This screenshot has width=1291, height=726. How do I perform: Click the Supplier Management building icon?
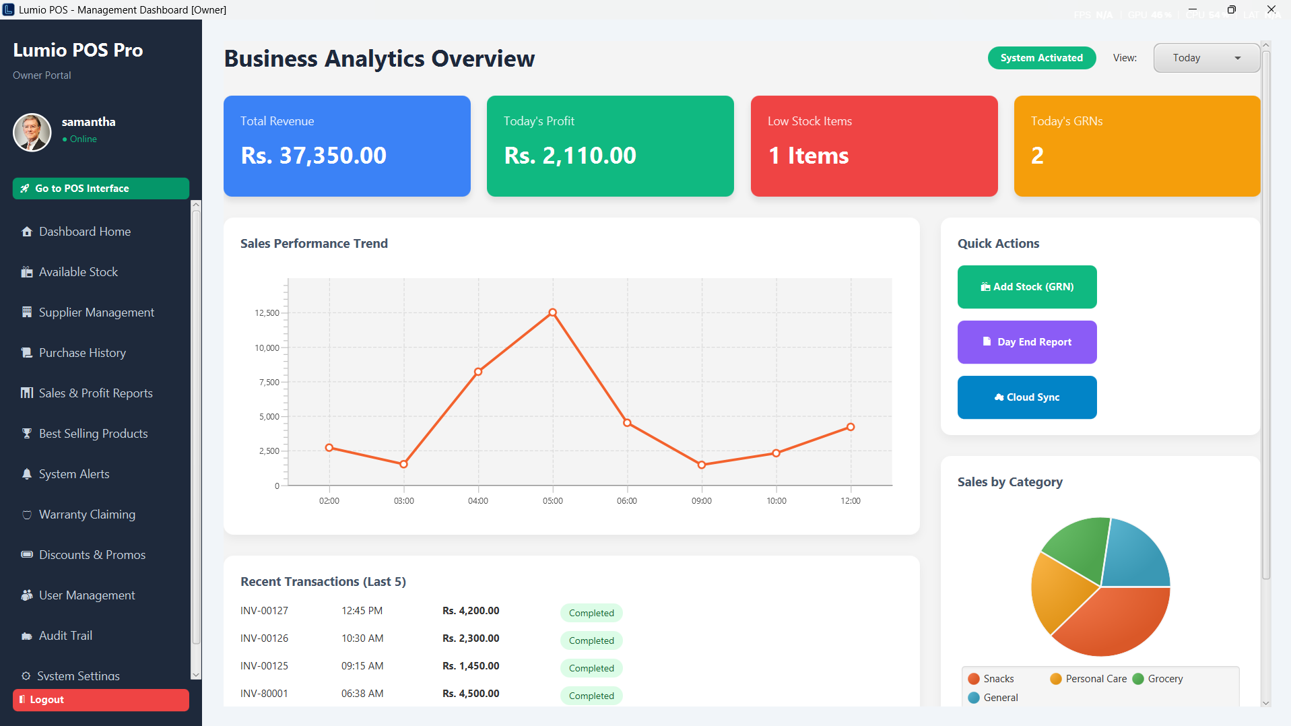[x=27, y=312]
